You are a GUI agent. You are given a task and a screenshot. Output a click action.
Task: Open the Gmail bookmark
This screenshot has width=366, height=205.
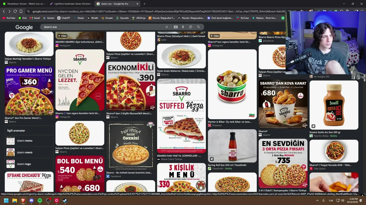point(35,18)
